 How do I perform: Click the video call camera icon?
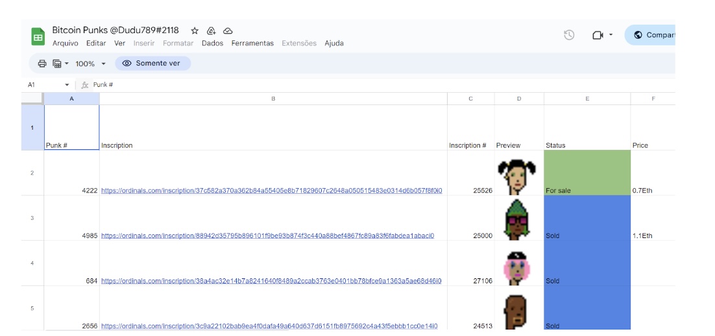598,35
